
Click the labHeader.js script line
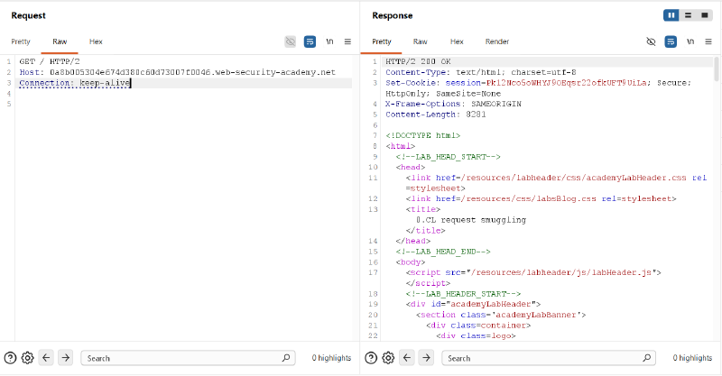[x=533, y=272]
